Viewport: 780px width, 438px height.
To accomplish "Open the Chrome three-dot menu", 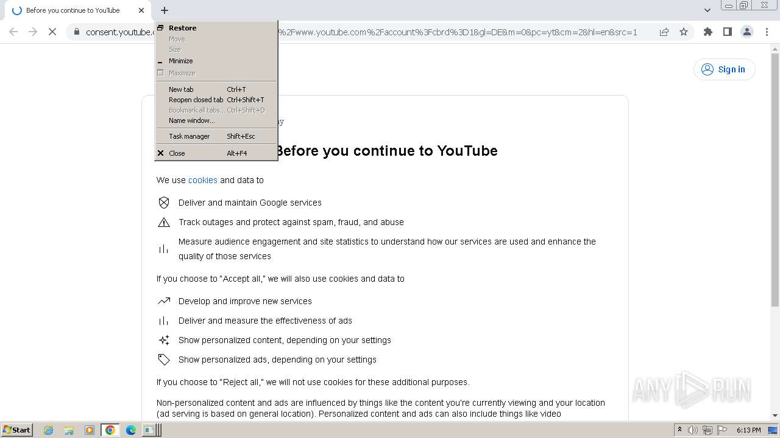I will pos(767,32).
